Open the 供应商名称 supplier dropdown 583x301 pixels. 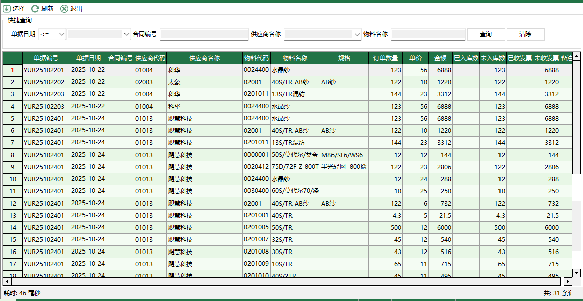[357, 34]
